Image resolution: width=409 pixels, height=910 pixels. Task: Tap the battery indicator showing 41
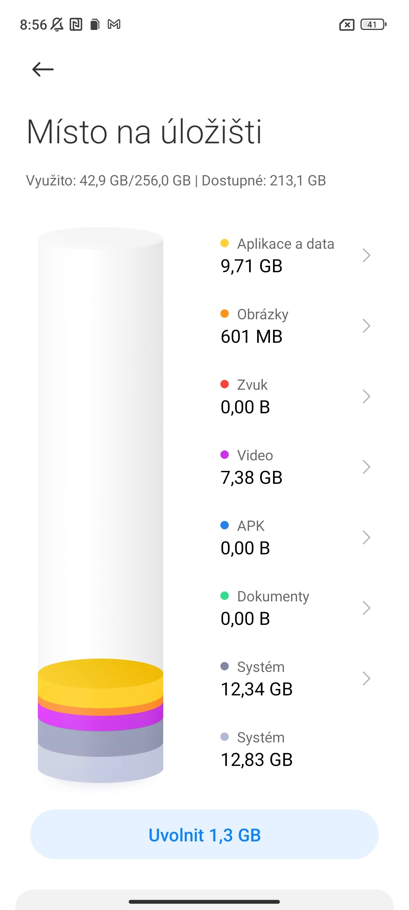(x=373, y=25)
